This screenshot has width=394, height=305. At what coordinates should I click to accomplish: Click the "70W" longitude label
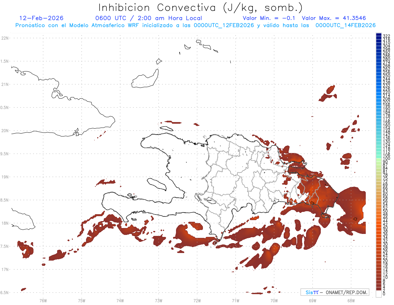(274, 300)
